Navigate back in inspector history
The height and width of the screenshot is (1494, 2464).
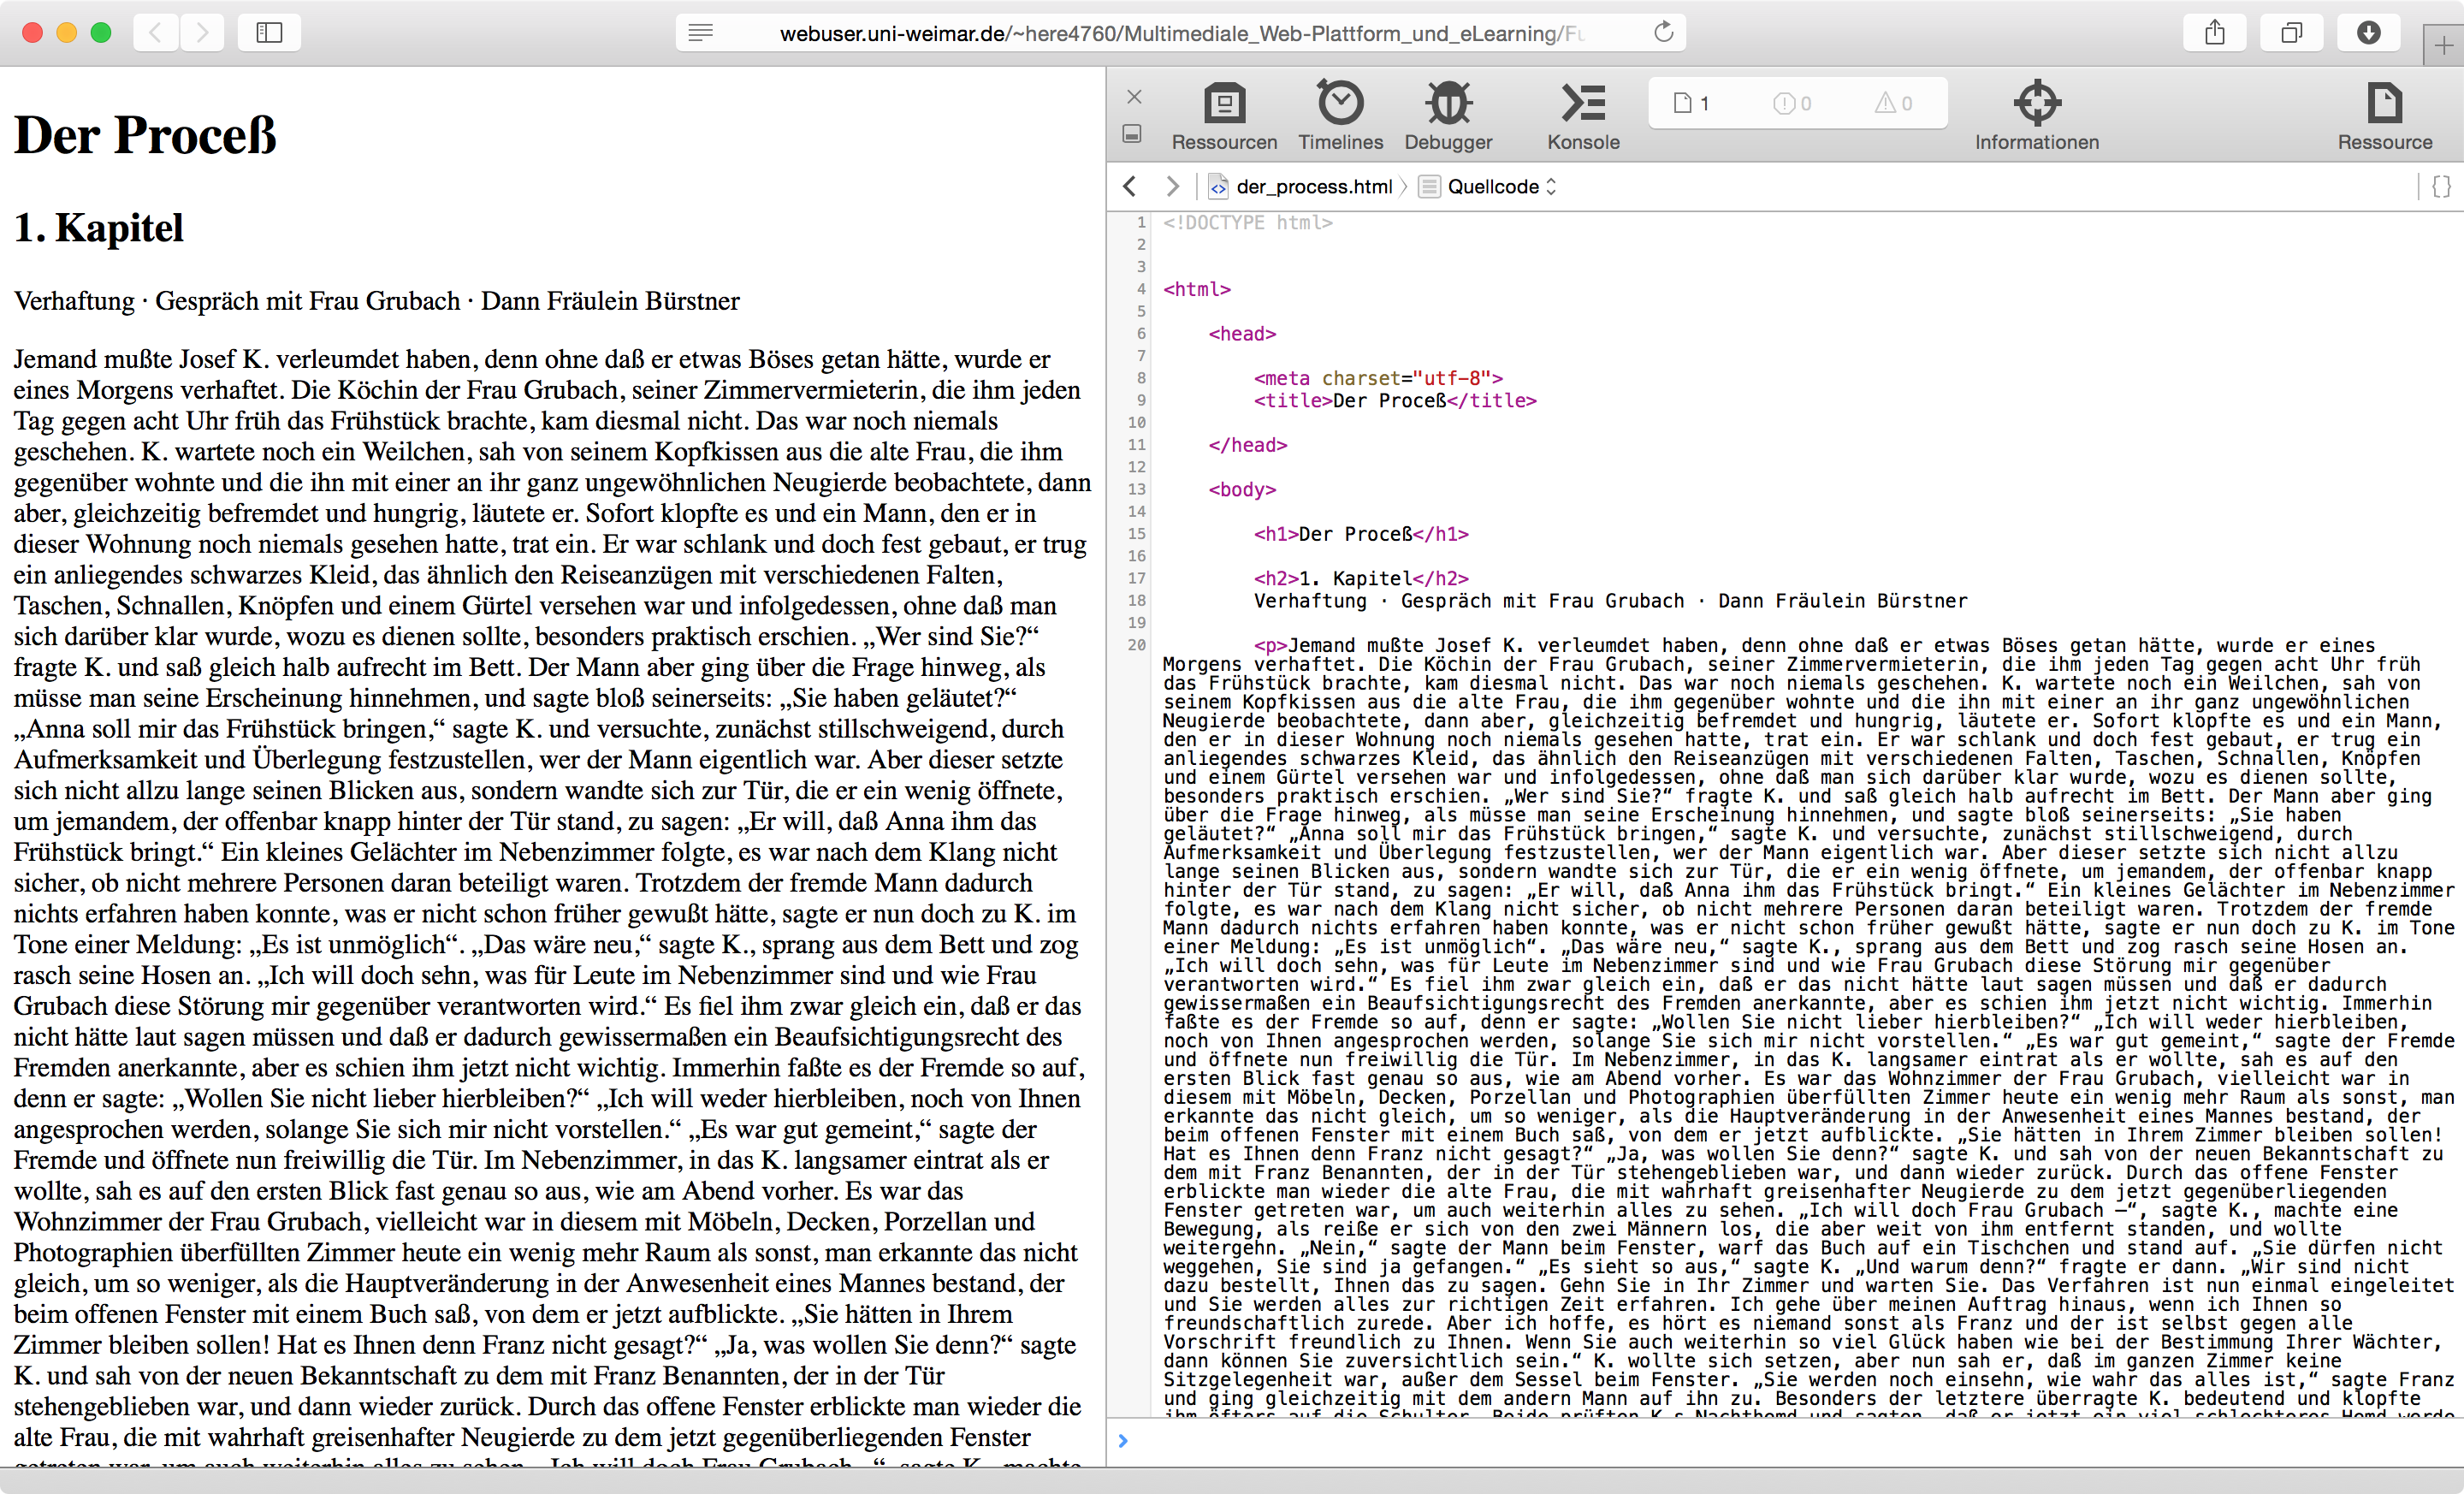click(1130, 186)
